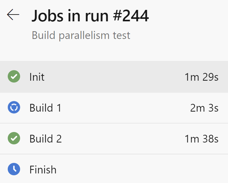Click the green success checkmark beside Init
This screenshot has width=228, height=183.
14,76
